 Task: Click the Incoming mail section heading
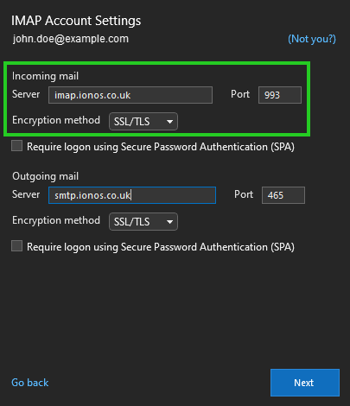coord(45,76)
